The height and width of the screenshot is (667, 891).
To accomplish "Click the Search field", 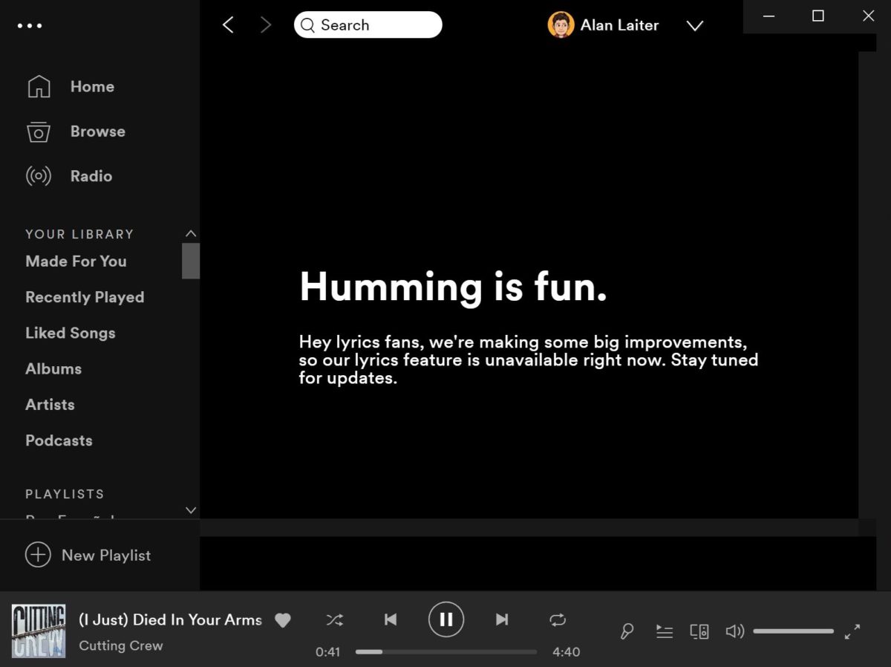I will (368, 25).
